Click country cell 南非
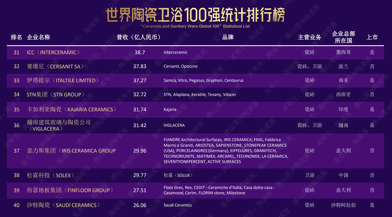This screenshot has height=217, width=392. click(343, 80)
